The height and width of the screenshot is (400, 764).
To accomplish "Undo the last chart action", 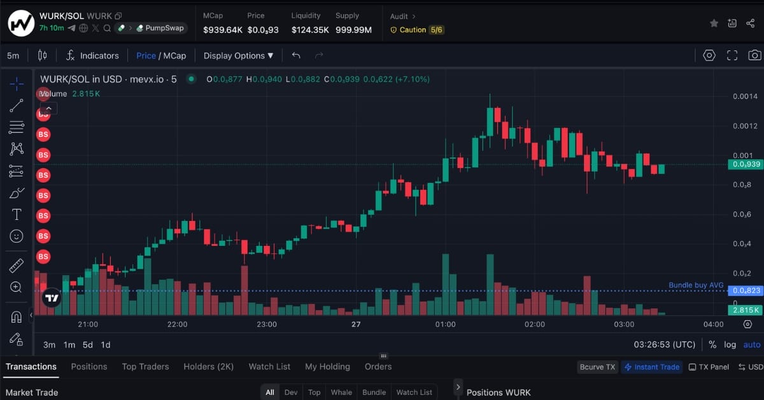I will (x=296, y=55).
